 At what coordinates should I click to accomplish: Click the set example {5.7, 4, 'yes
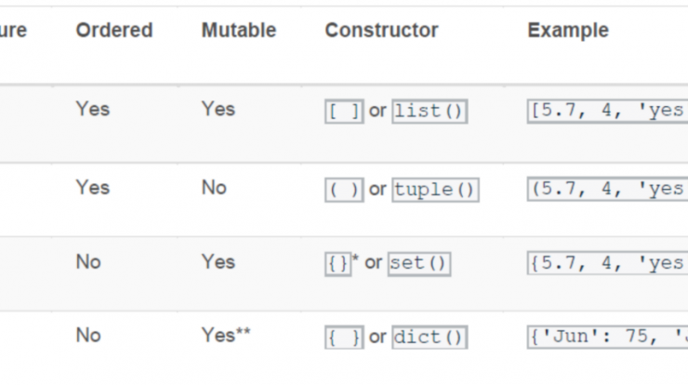click(608, 263)
